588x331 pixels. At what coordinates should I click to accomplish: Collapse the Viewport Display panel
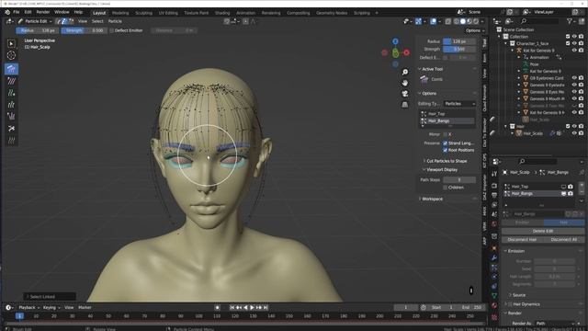pyautogui.click(x=442, y=169)
